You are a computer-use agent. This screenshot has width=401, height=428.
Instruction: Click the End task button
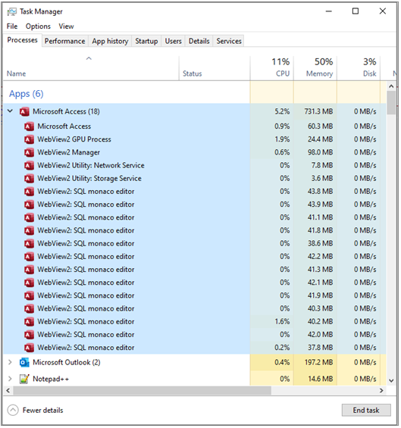[366, 411]
